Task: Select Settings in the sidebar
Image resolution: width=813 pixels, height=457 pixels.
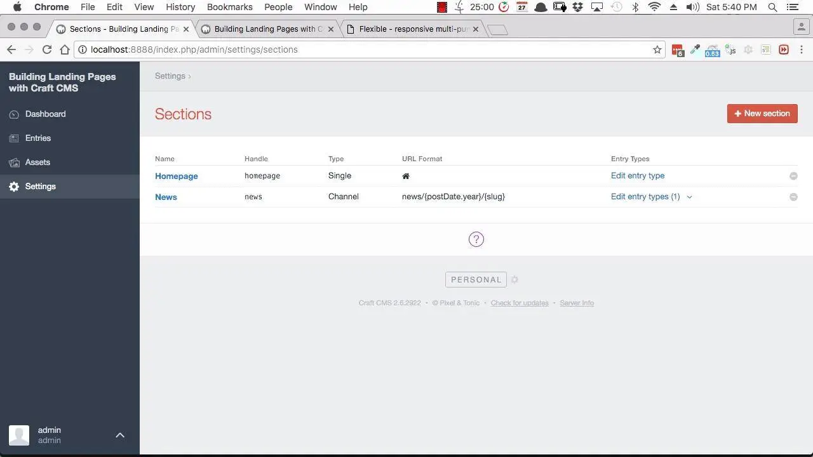Action: click(x=70, y=187)
